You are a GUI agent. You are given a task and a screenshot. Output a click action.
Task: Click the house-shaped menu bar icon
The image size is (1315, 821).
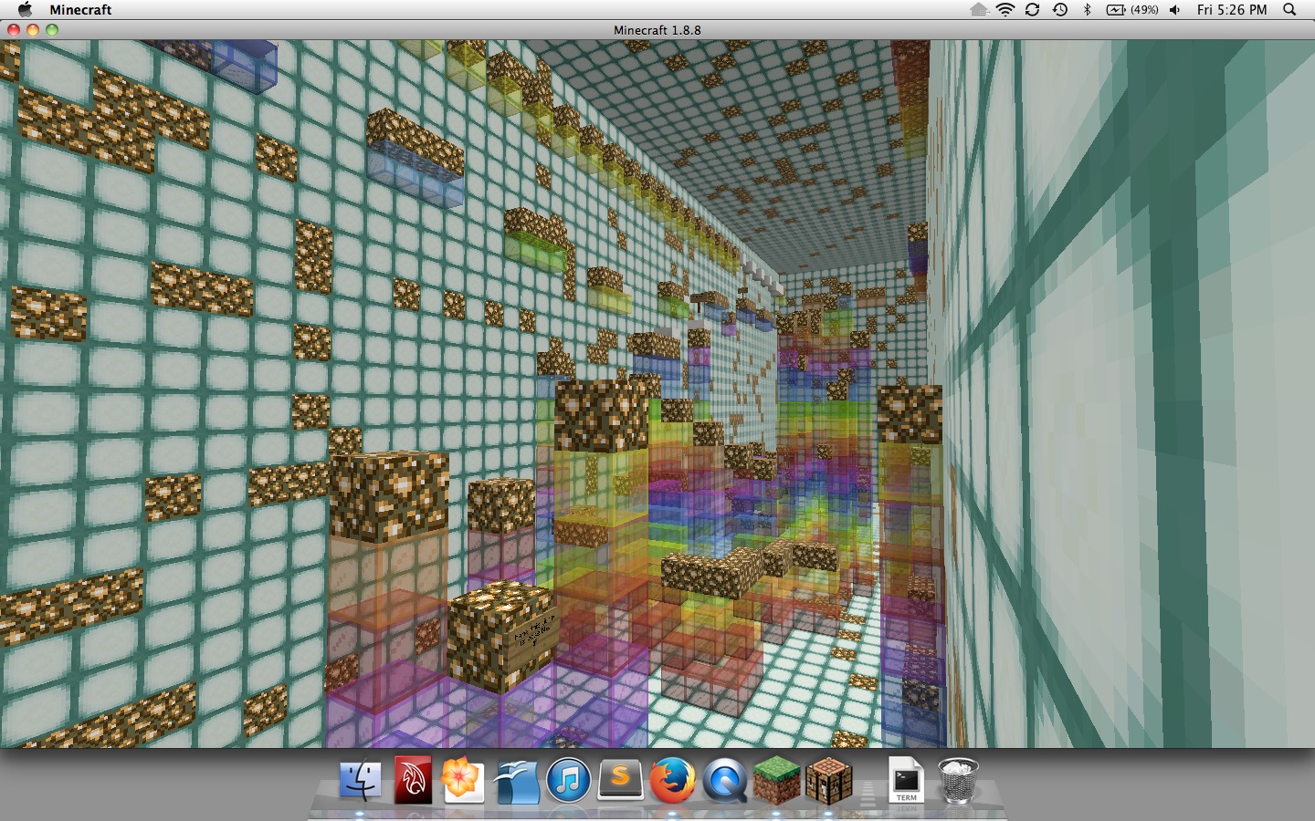979,9
